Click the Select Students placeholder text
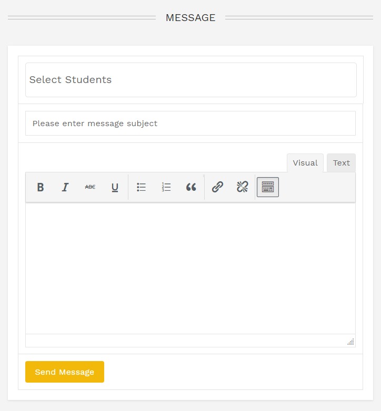381x411 pixels. (71, 80)
